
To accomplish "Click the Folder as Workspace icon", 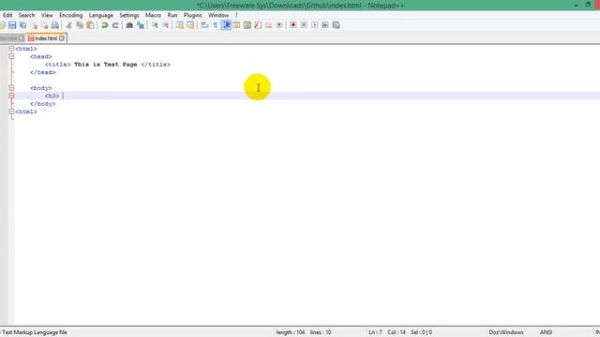I will [269, 25].
